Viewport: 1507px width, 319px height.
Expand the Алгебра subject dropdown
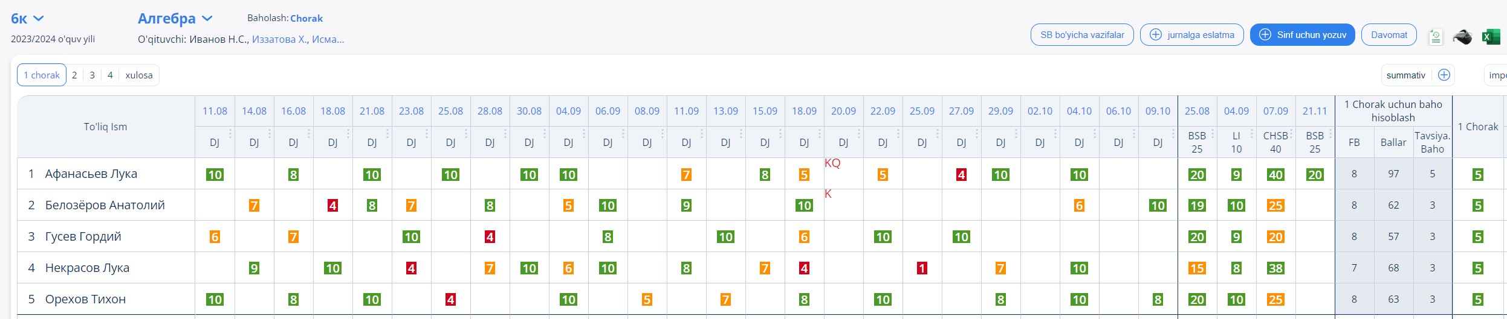tap(175, 19)
